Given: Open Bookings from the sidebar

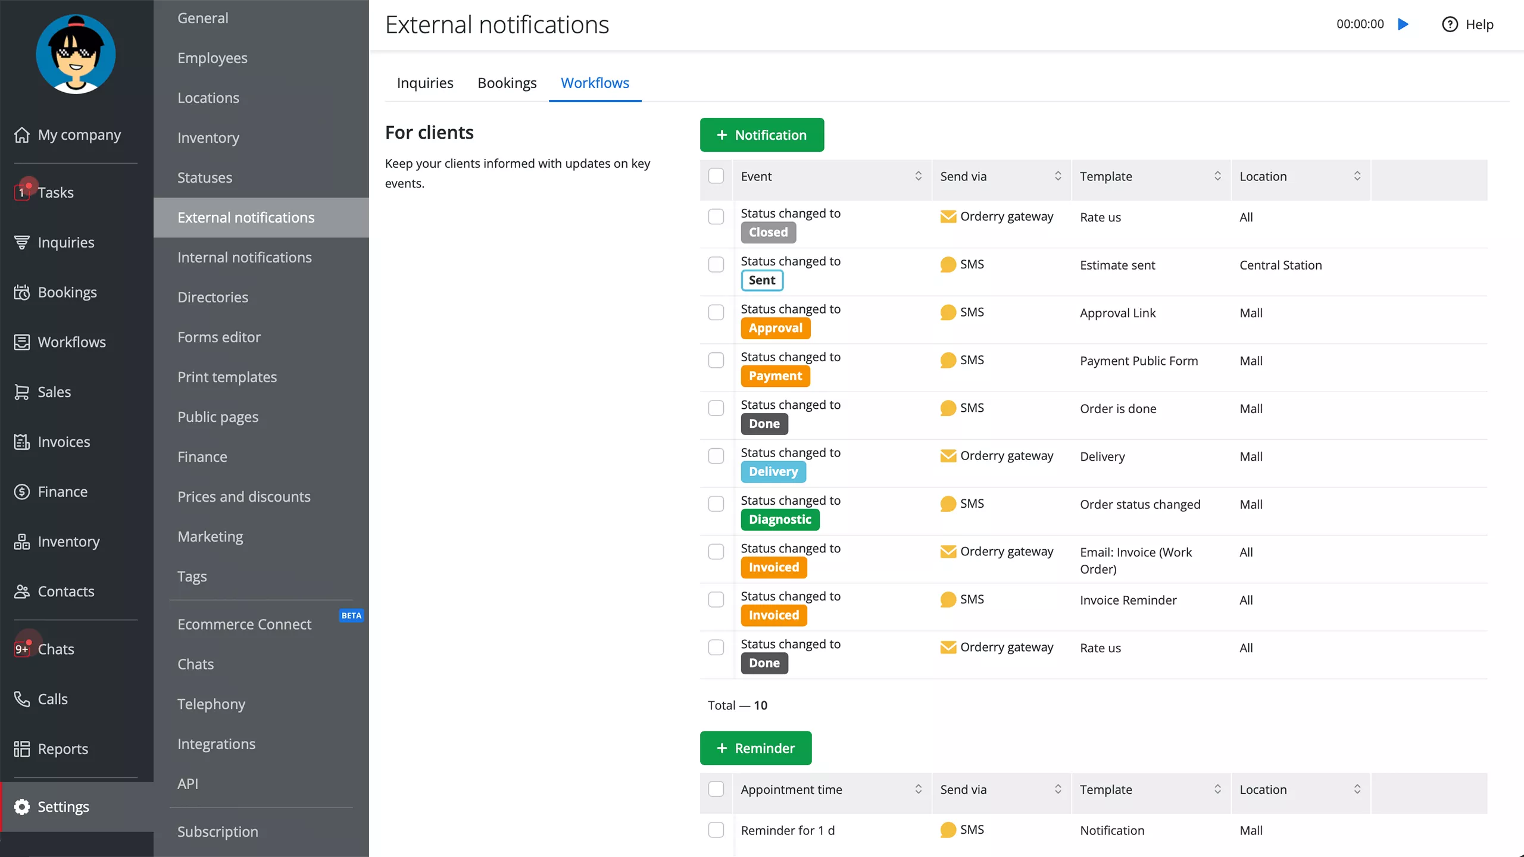Looking at the screenshot, I should 21,292.
